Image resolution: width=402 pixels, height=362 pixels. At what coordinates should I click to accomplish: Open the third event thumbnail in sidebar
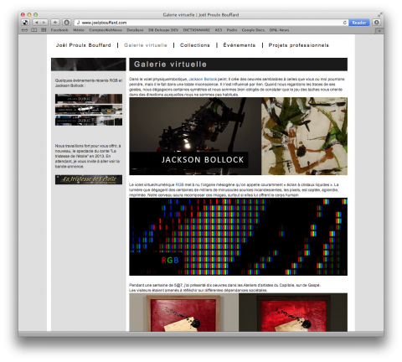coord(89,121)
